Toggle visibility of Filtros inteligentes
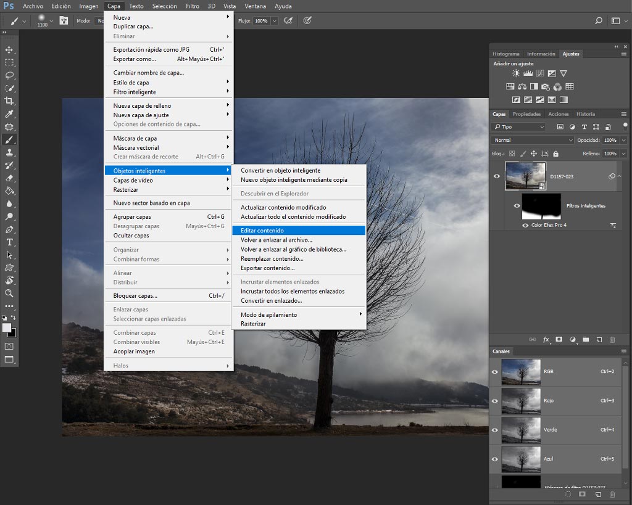The width and height of the screenshot is (632, 505). click(517, 206)
